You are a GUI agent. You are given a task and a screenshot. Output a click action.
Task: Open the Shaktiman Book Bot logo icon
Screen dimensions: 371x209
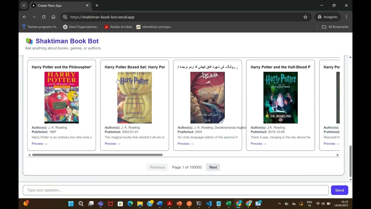click(29, 41)
